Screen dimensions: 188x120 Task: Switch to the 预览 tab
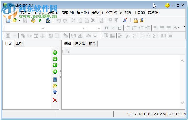pyautogui.click(x=92, y=44)
